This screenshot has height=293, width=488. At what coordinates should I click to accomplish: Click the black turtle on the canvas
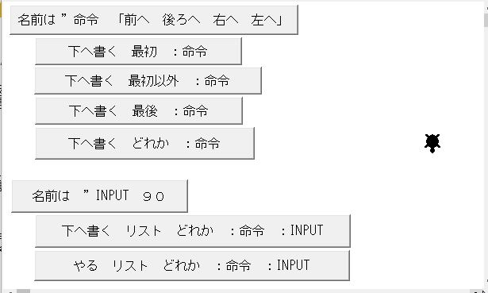click(432, 143)
